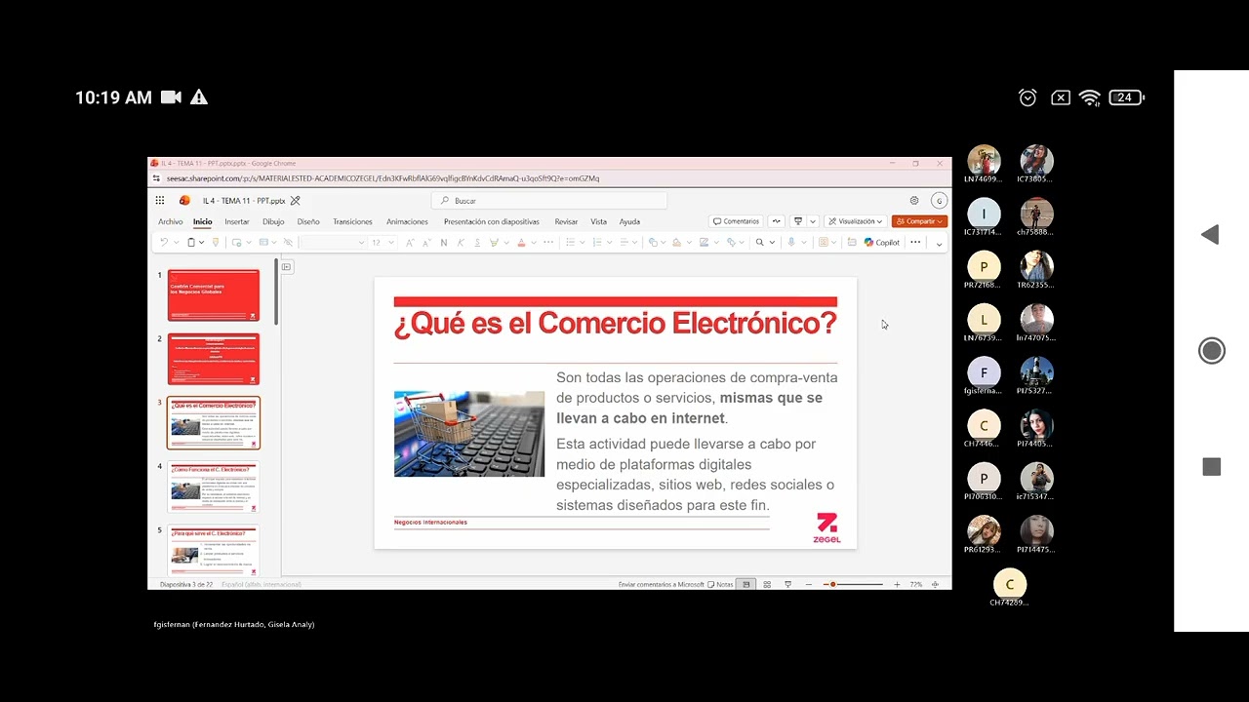Expand the ribbon display options chevron
Screen dimensions: 1249x702
939,243
